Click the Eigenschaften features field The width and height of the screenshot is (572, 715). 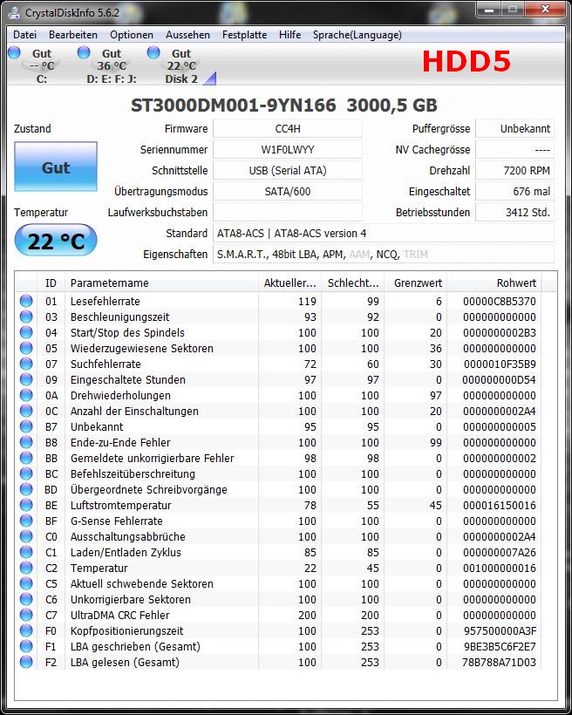[x=384, y=255]
